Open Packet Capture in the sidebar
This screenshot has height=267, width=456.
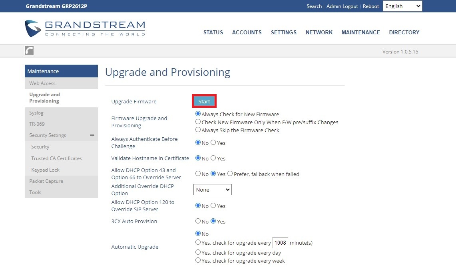point(46,181)
